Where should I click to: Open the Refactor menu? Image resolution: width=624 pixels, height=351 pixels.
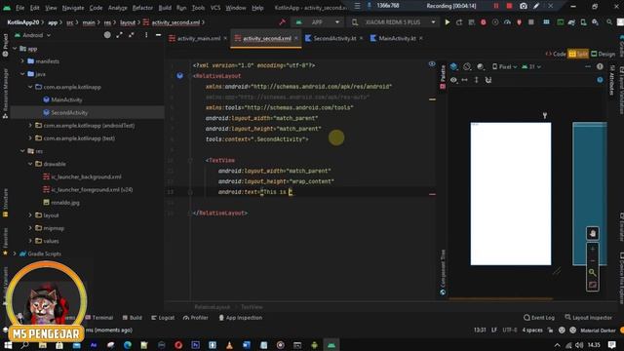pos(142,8)
